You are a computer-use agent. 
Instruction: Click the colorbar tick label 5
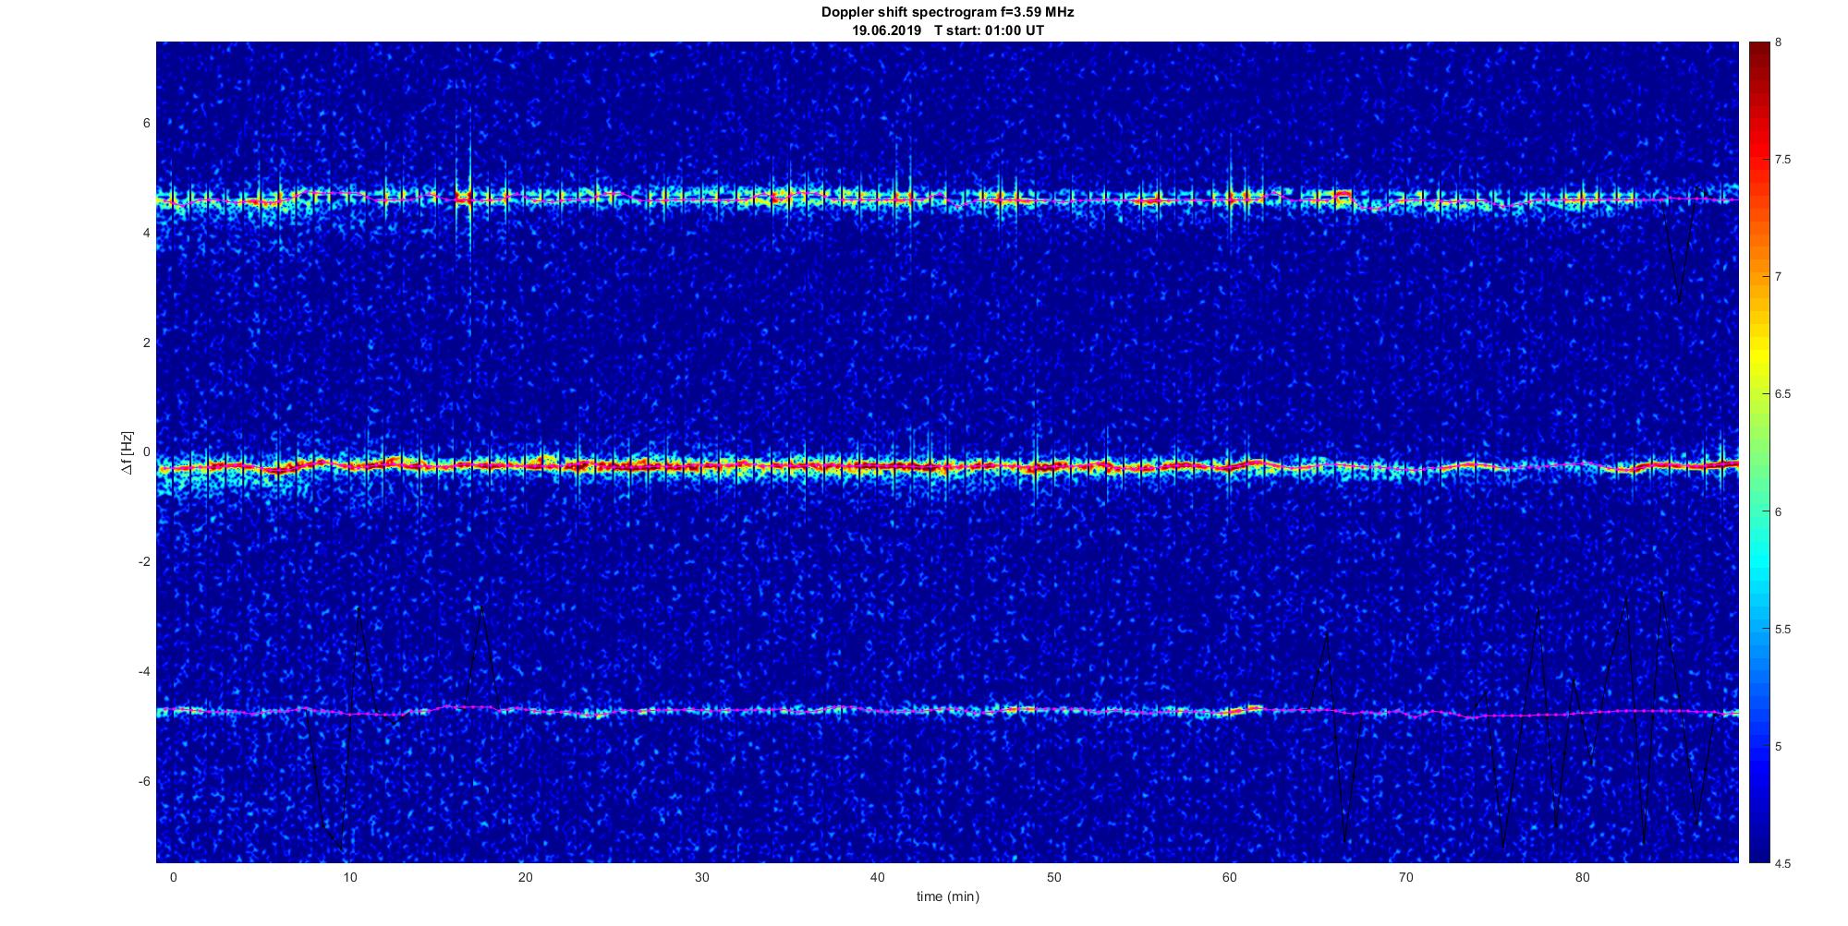(1778, 746)
